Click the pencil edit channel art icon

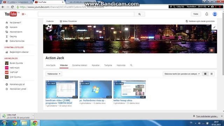pos(214,27)
